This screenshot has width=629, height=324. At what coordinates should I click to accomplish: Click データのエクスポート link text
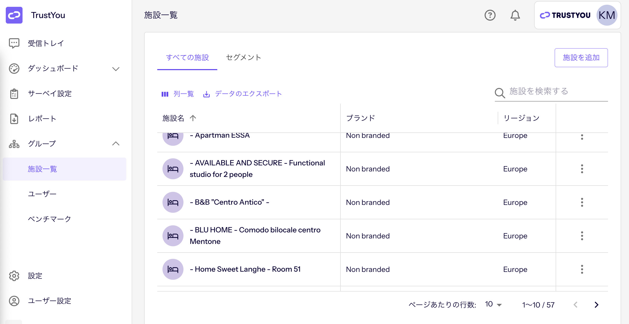pos(248,94)
